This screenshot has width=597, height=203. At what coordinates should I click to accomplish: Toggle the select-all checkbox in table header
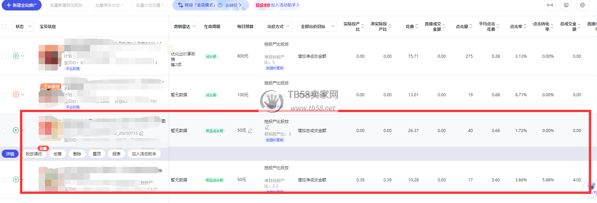pyautogui.click(x=4, y=26)
